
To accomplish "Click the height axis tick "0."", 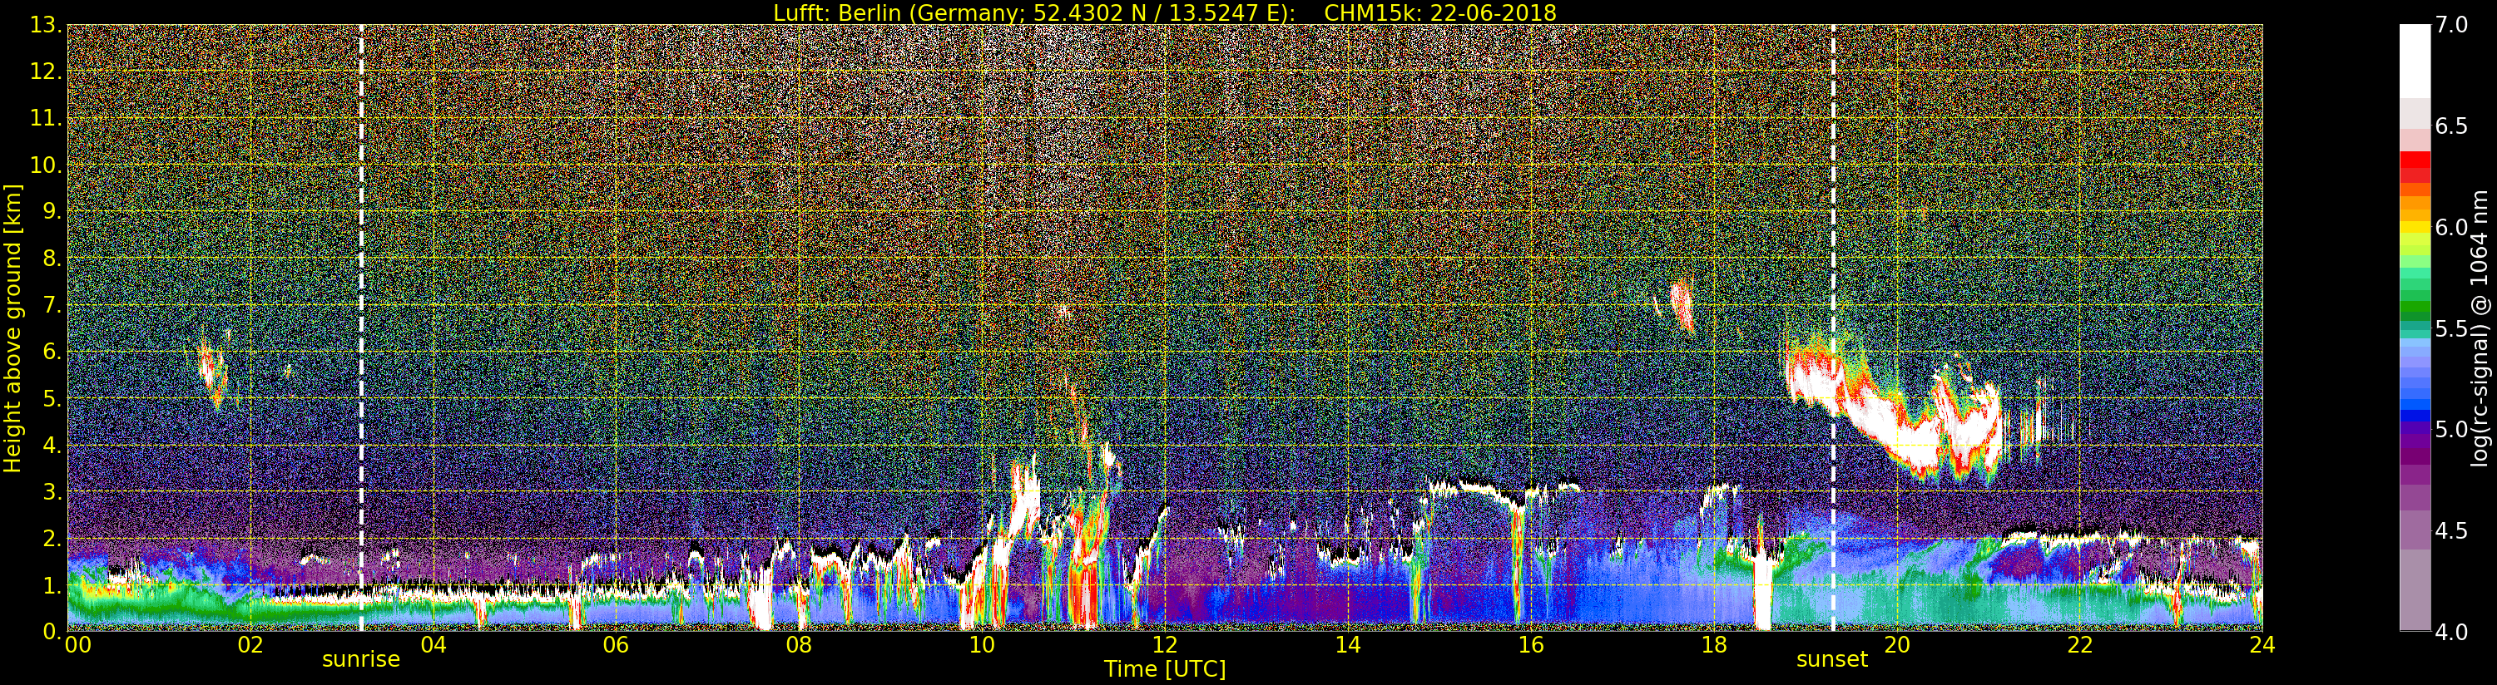I will (x=52, y=631).
